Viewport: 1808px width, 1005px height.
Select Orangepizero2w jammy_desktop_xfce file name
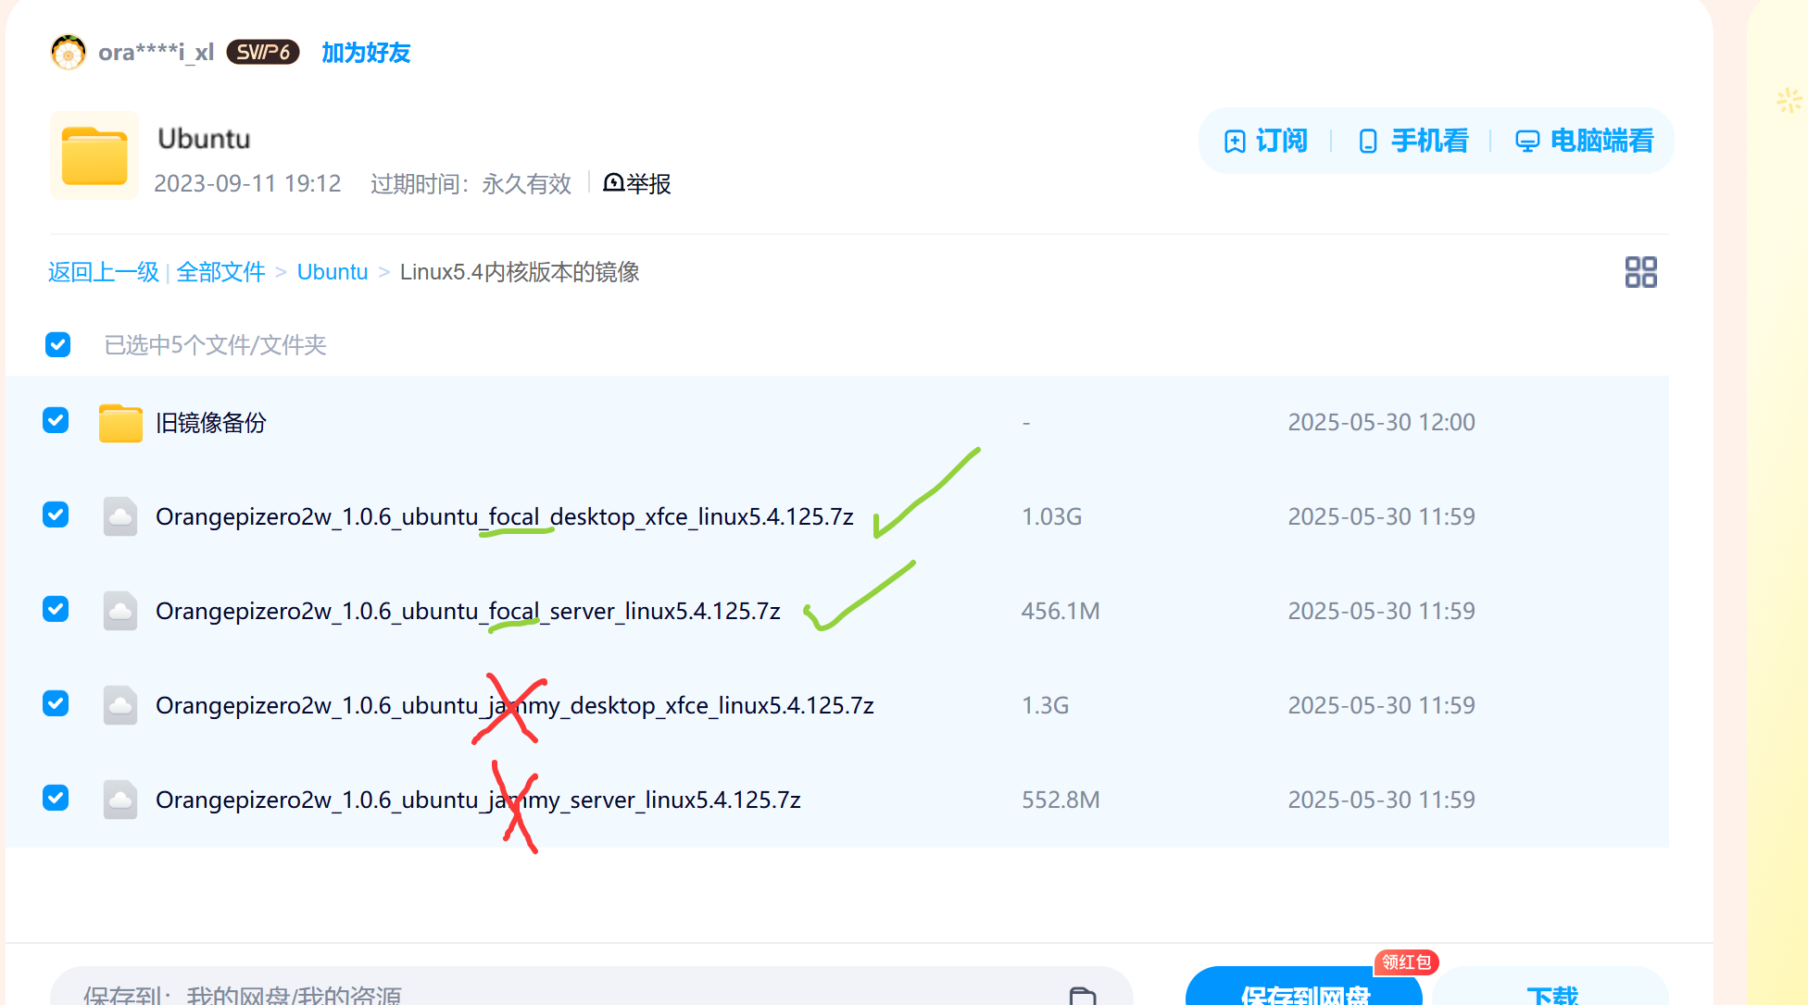[x=515, y=705]
